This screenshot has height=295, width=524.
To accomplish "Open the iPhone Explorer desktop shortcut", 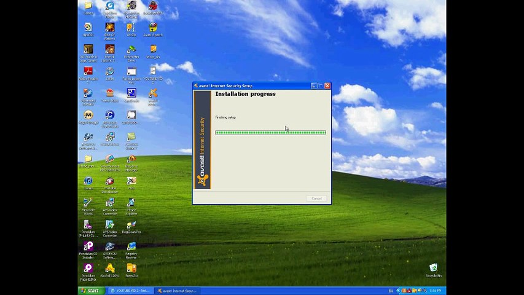I will (131, 206).
